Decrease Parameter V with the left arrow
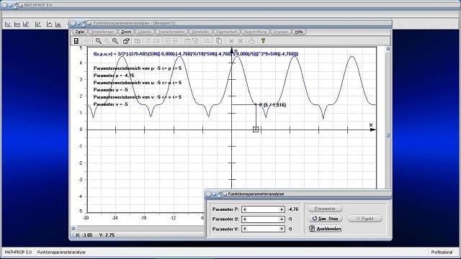461x259 pixels. 245,229
